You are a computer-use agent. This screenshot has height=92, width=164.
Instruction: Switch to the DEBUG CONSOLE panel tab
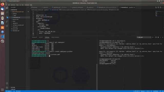tap(55, 37)
